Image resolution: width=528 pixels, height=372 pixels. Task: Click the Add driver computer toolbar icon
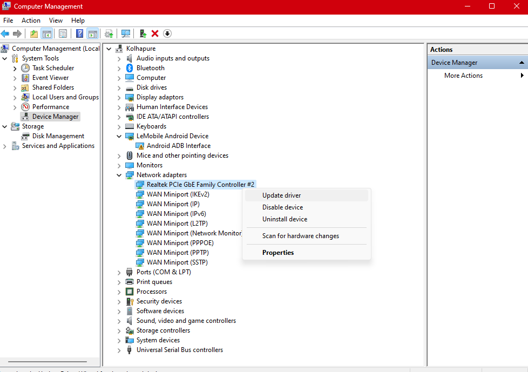coord(143,33)
